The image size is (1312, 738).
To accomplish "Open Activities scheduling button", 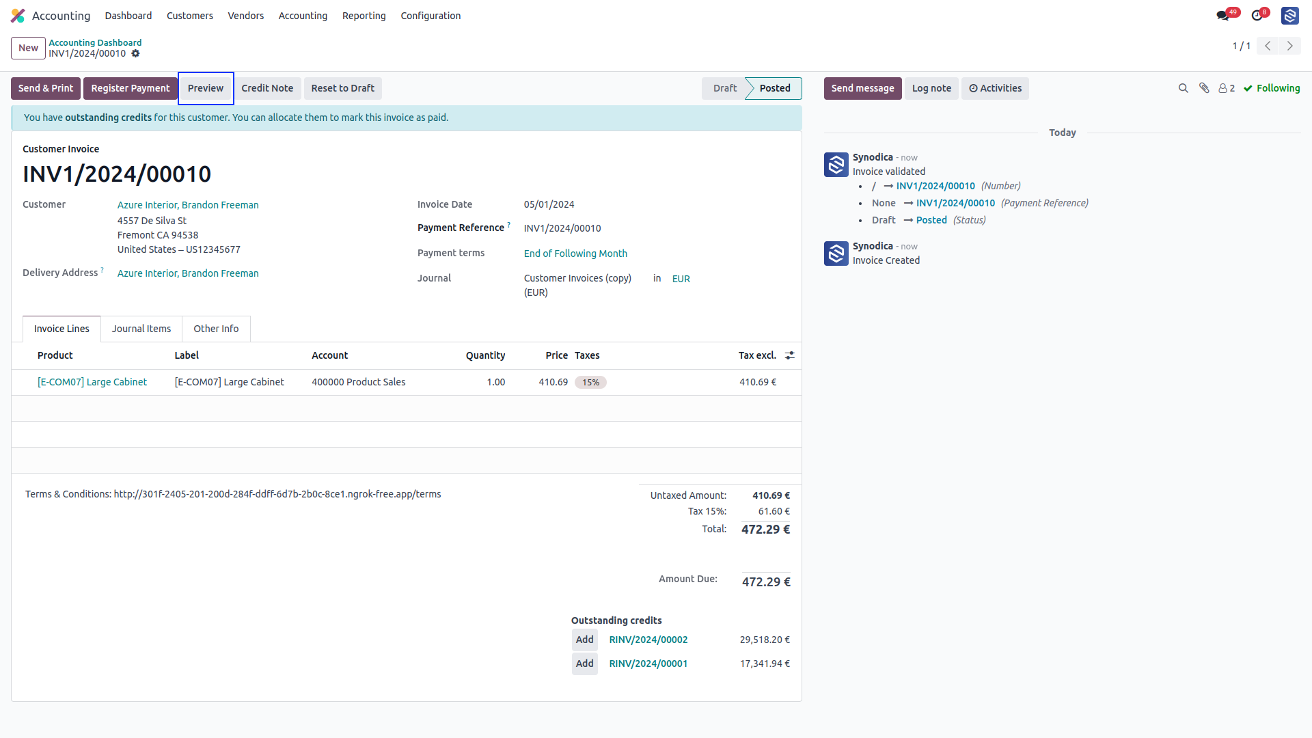I will 995,88.
